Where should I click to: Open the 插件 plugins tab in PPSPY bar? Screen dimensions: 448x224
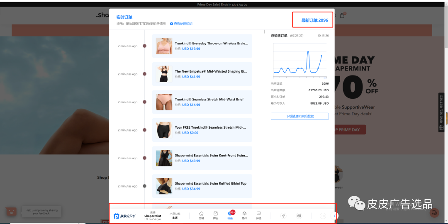point(244,215)
